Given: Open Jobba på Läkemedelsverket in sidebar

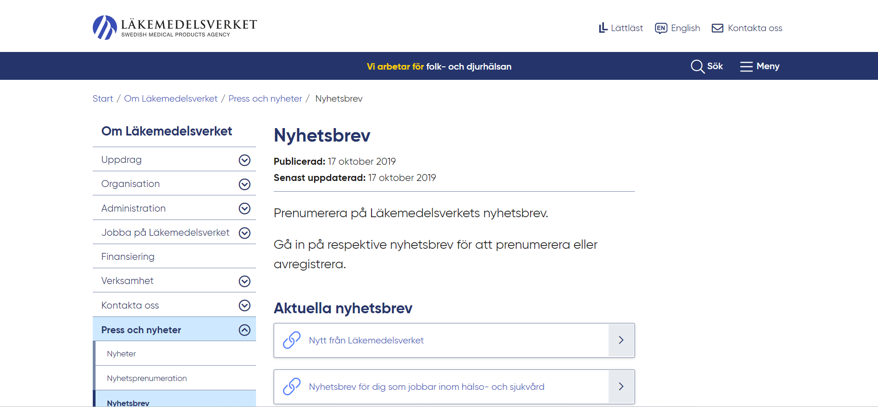Looking at the screenshot, I should click(x=166, y=233).
